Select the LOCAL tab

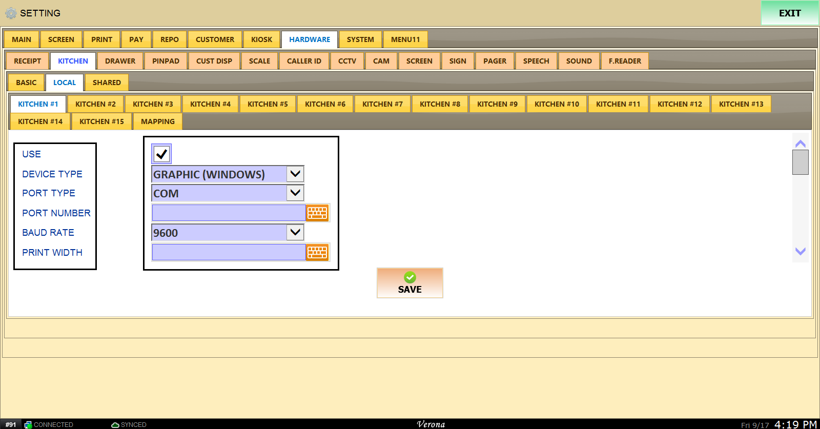65,83
